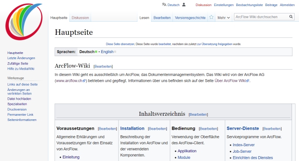Click the Deutsch language label in Sprachen bar

(87, 52)
